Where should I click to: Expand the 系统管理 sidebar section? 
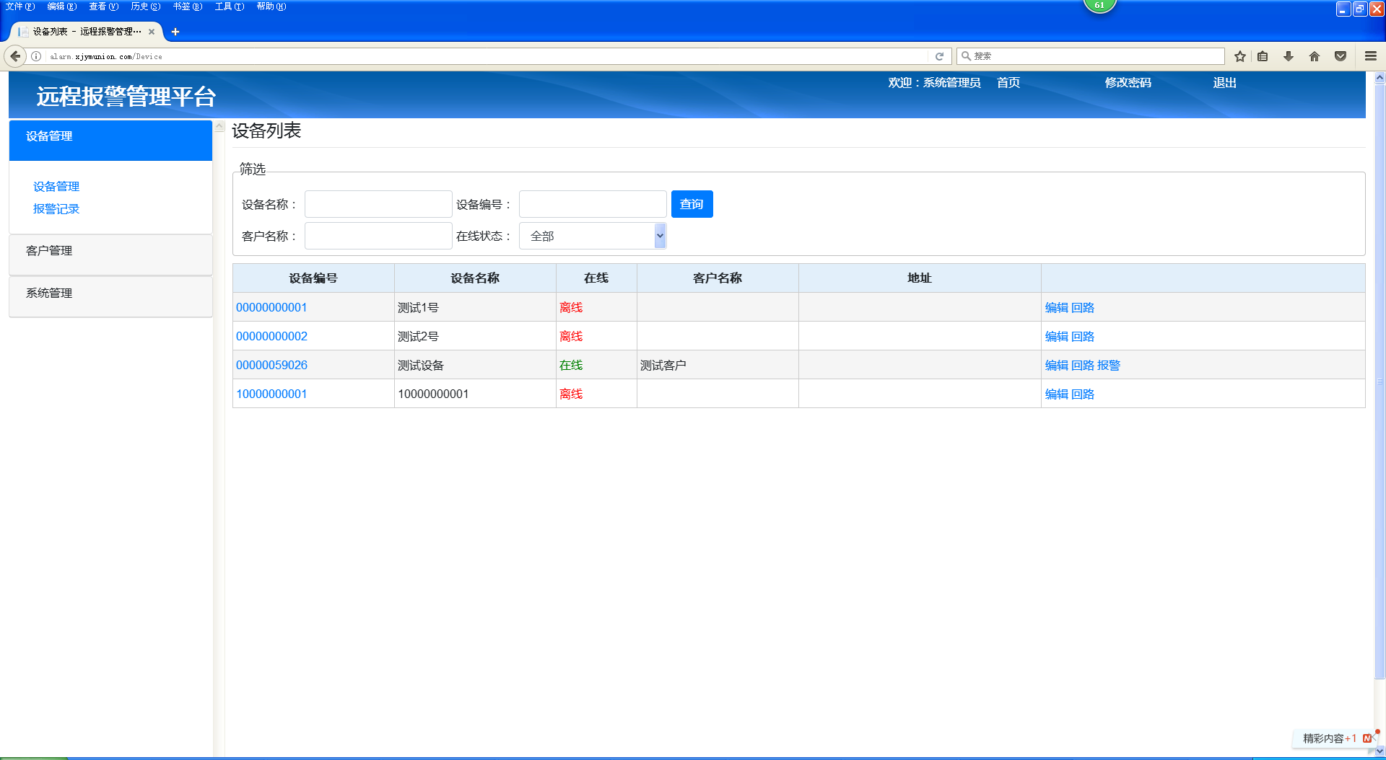pyautogui.click(x=49, y=293)
